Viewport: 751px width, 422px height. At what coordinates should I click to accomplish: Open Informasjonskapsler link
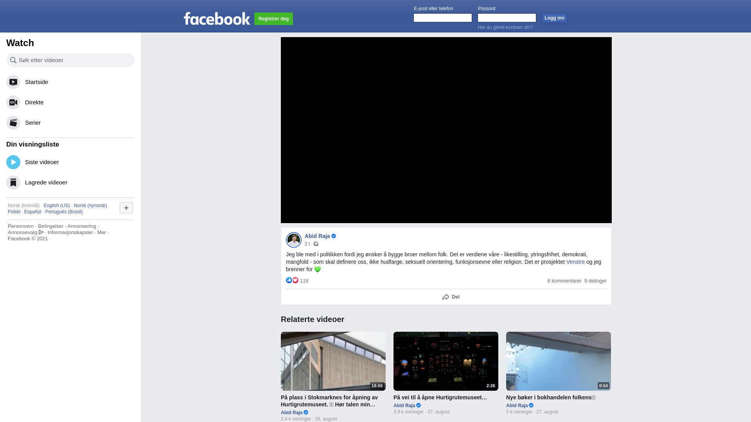pos(70,232)
